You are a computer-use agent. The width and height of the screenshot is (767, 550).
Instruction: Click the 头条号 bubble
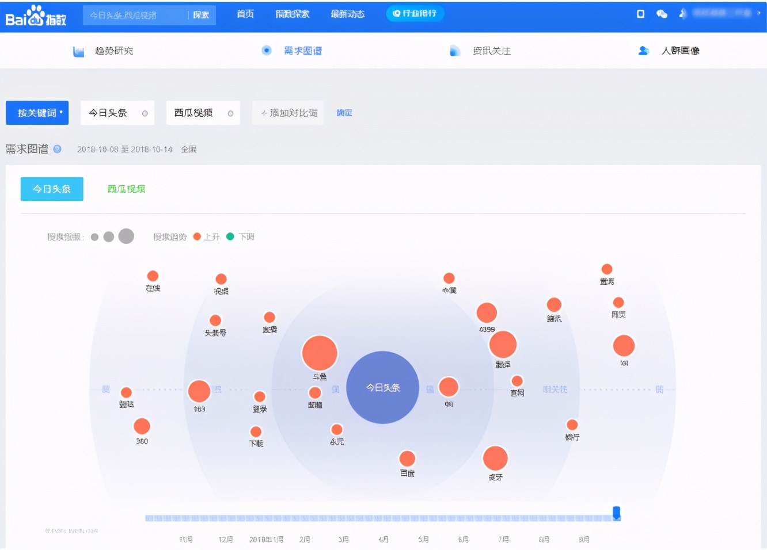(x=215, y=320)
